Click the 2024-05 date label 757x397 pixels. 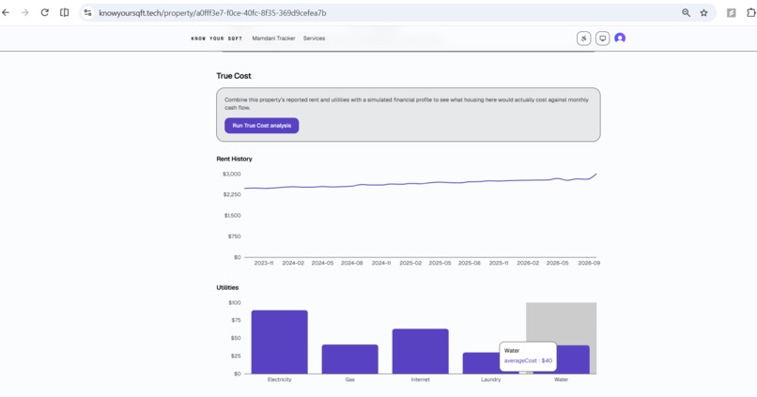click(x=322, y=263)
